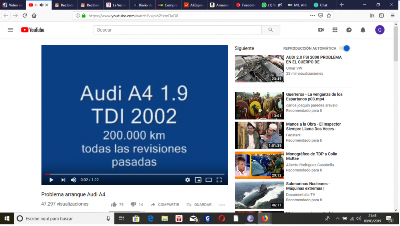Launch Opera from taskbar

click(222, 219)
